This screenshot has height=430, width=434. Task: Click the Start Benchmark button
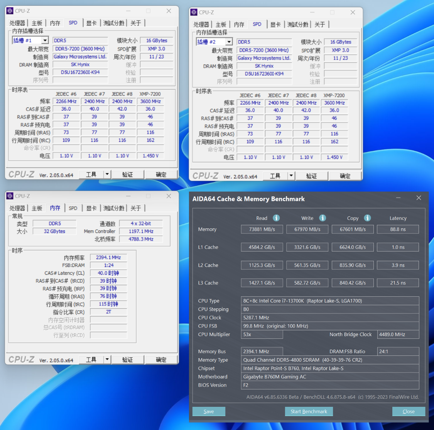click(x=309, y=411)
